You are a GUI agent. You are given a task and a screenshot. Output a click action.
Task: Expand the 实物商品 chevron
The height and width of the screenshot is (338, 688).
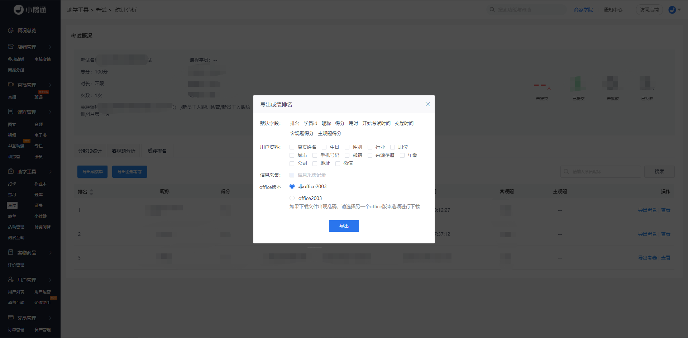point(50,253)
